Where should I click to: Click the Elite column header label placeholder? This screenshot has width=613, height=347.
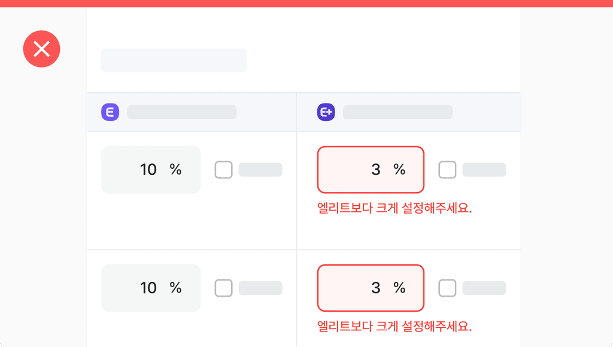click(x=181, y=112)
